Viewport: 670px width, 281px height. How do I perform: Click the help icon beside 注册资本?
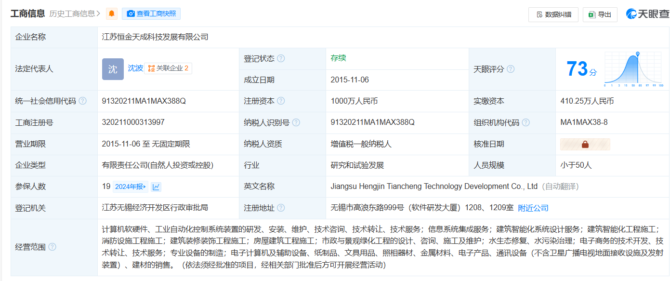[x=281, y=101]
